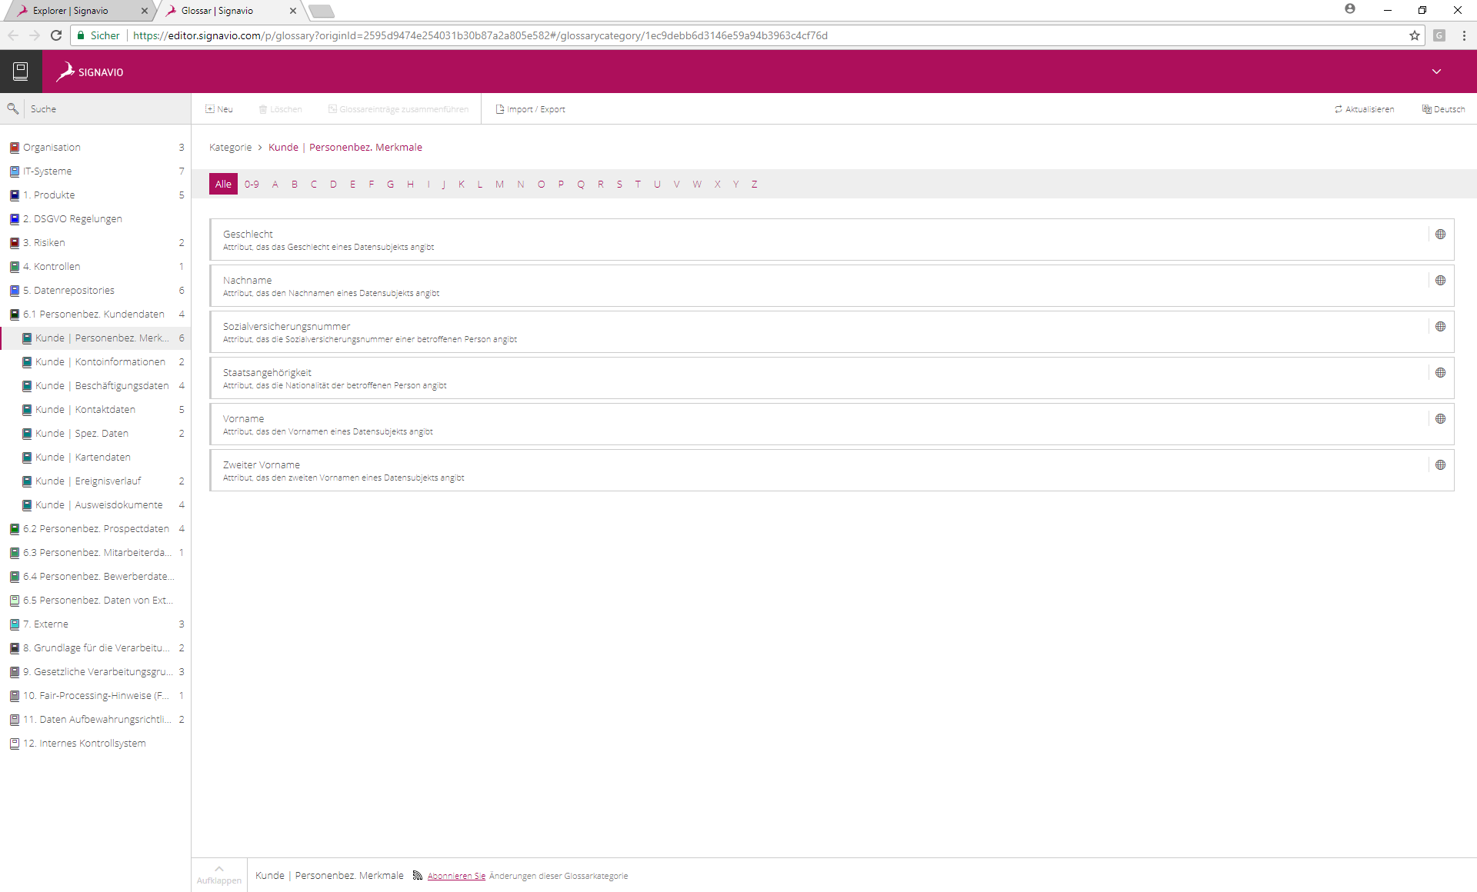Filter entries by 0-9

point(252,185)
